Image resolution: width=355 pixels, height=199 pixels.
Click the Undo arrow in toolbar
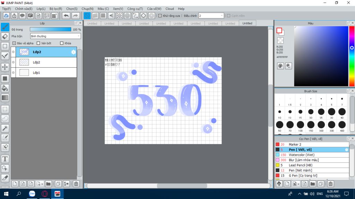(66, 16)
